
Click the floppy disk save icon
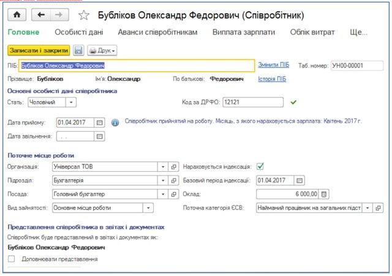78,50
